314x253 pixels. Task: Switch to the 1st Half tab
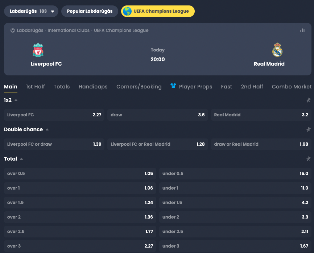[x=36, y=87]
